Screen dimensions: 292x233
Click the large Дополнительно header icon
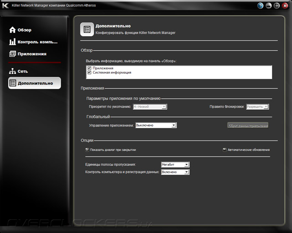(x=87, y=29)
